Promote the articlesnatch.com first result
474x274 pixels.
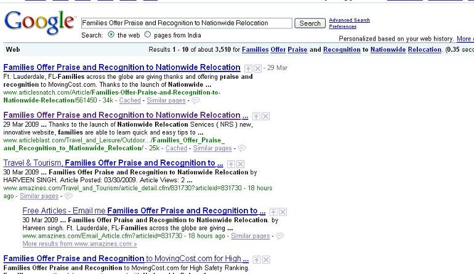coord(248,68)
